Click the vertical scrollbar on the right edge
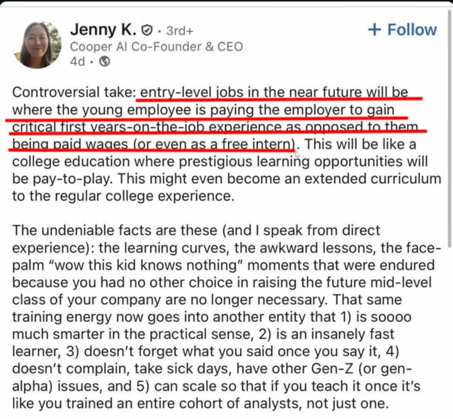 (x=450, y=129)
